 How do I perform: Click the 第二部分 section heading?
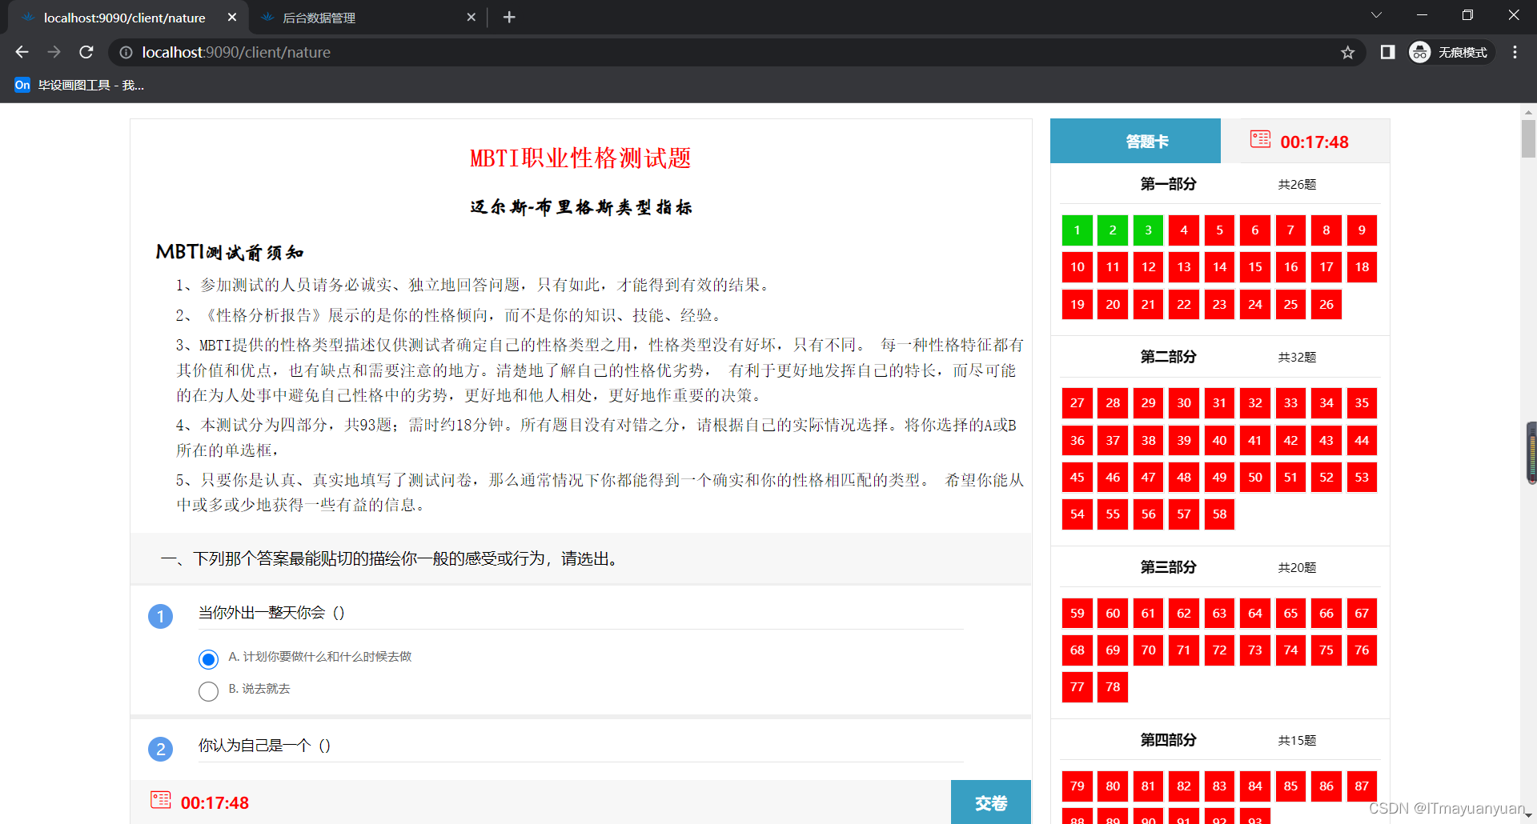[1168, 357]
